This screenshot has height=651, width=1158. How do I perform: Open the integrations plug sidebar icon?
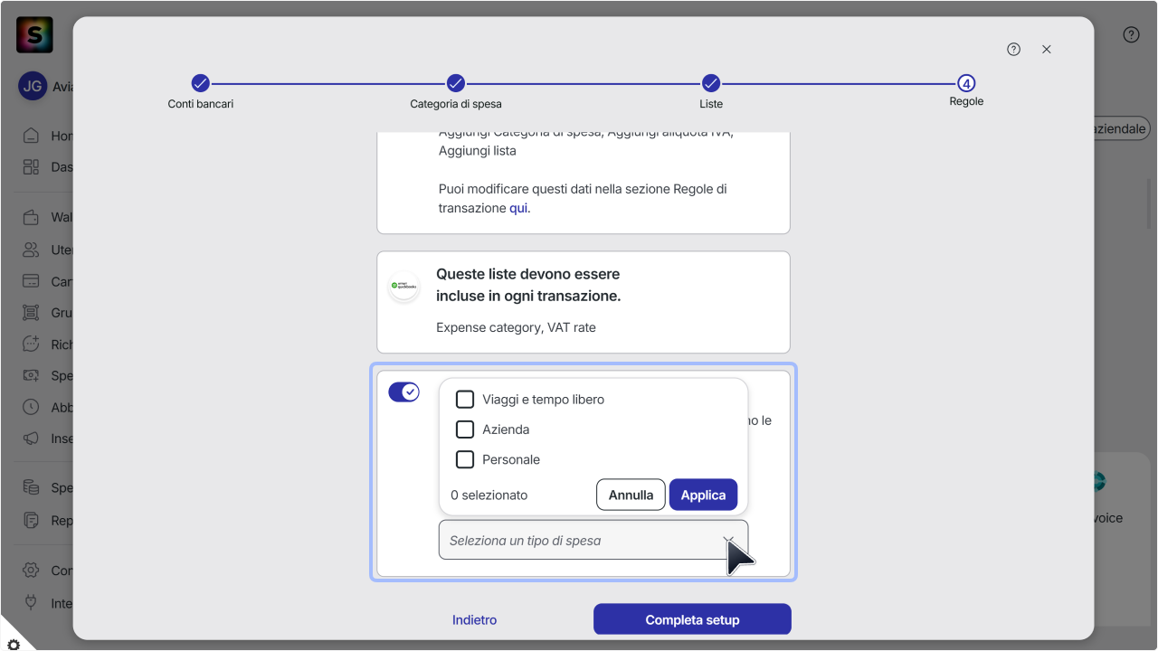(32, 602)
